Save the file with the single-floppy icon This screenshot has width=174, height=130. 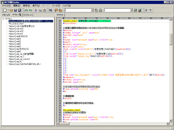[x=15, y=10]
